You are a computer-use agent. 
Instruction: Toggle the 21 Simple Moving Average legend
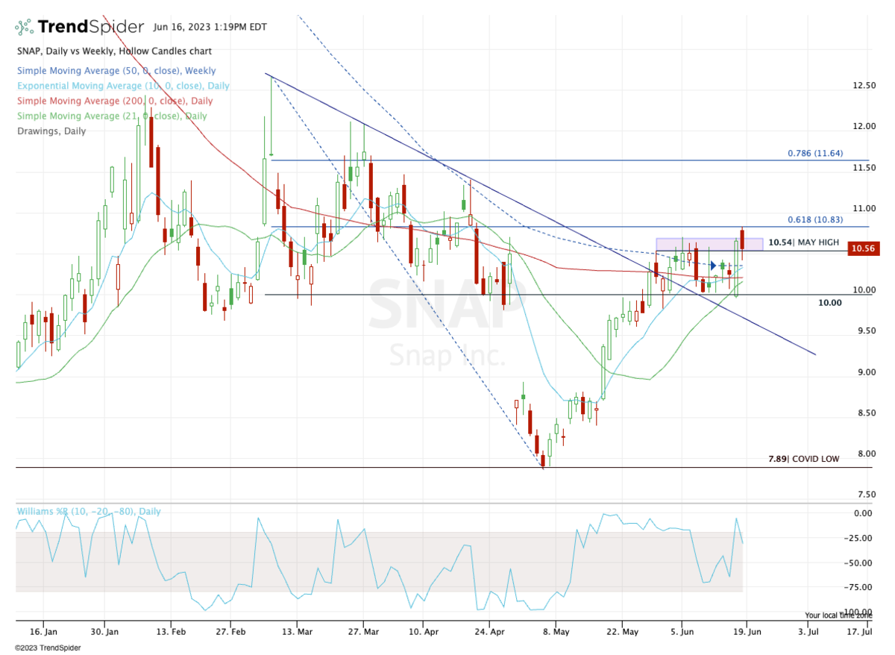tap(111, 116)
